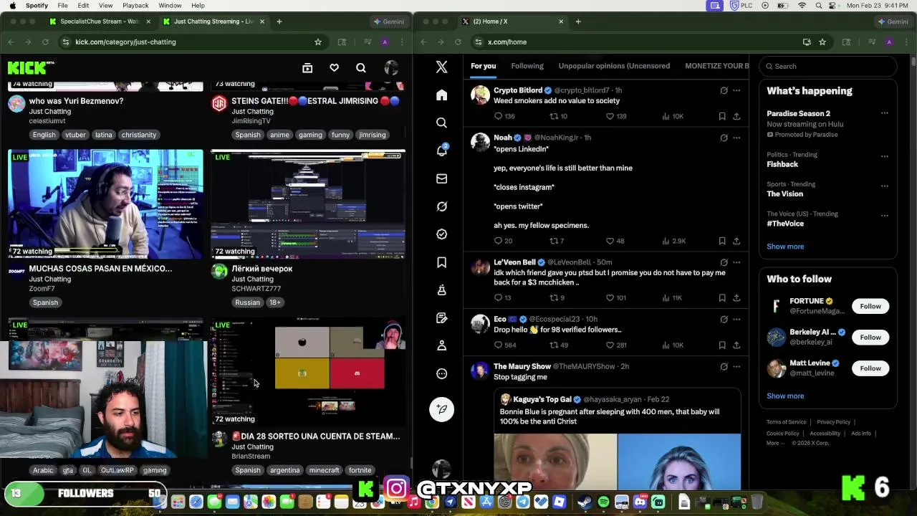Image resolution: width=917 pixels, height=516 pixels.
Task: Click the minecraft tag under BrianStream
Action: 324,470
